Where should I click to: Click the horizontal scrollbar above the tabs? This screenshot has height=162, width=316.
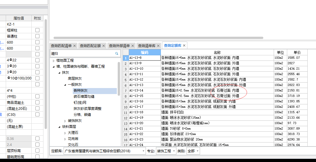coord(158,38)
